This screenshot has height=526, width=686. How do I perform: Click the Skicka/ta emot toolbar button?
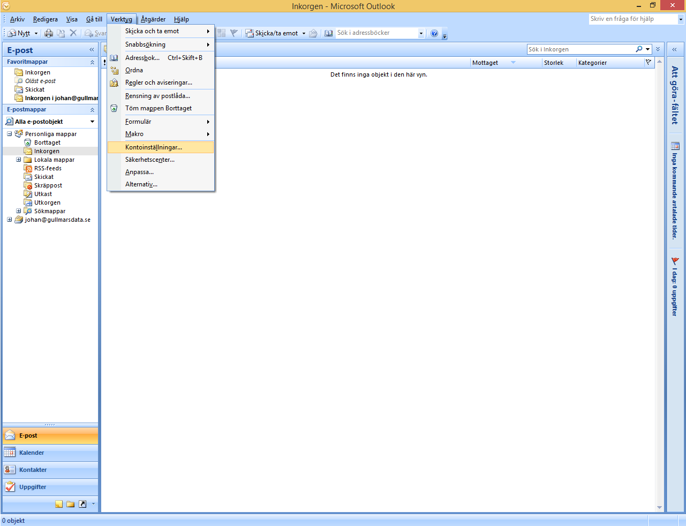[x=272, y=33]
